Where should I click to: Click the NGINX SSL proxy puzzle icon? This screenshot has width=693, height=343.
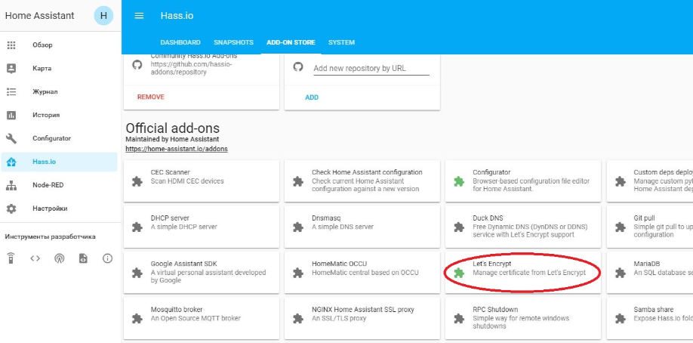pyautogui.click(x=298, y=318)
